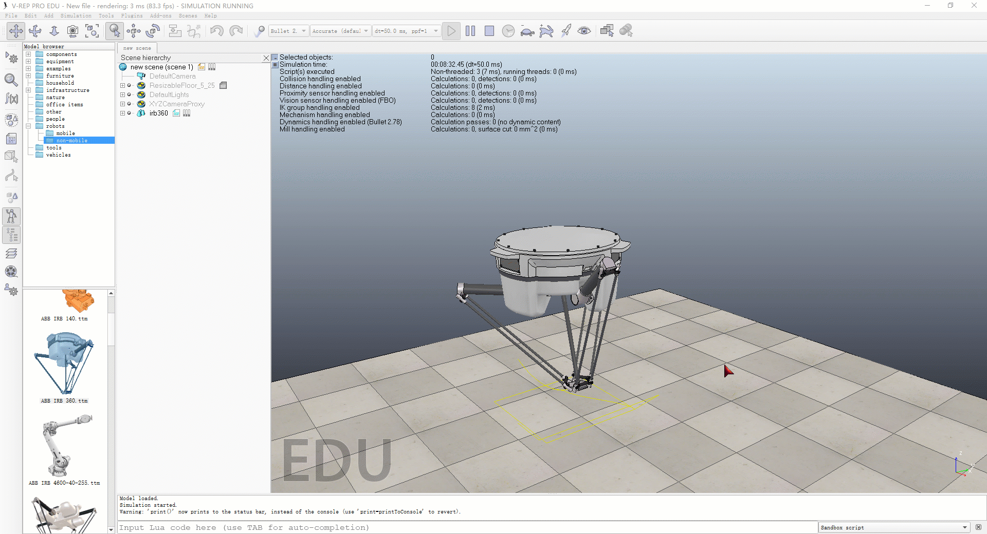Viewport: 987px width, 534px height.
Task: Expand ResizableFloor_5_25 in scene hierarchy
Action: pos(122,86)
